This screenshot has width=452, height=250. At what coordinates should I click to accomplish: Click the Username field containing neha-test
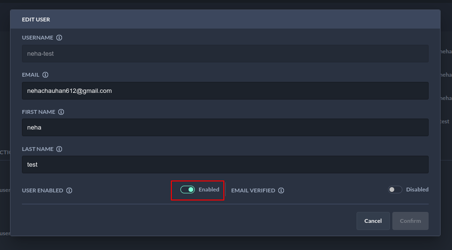click(225, 54)
